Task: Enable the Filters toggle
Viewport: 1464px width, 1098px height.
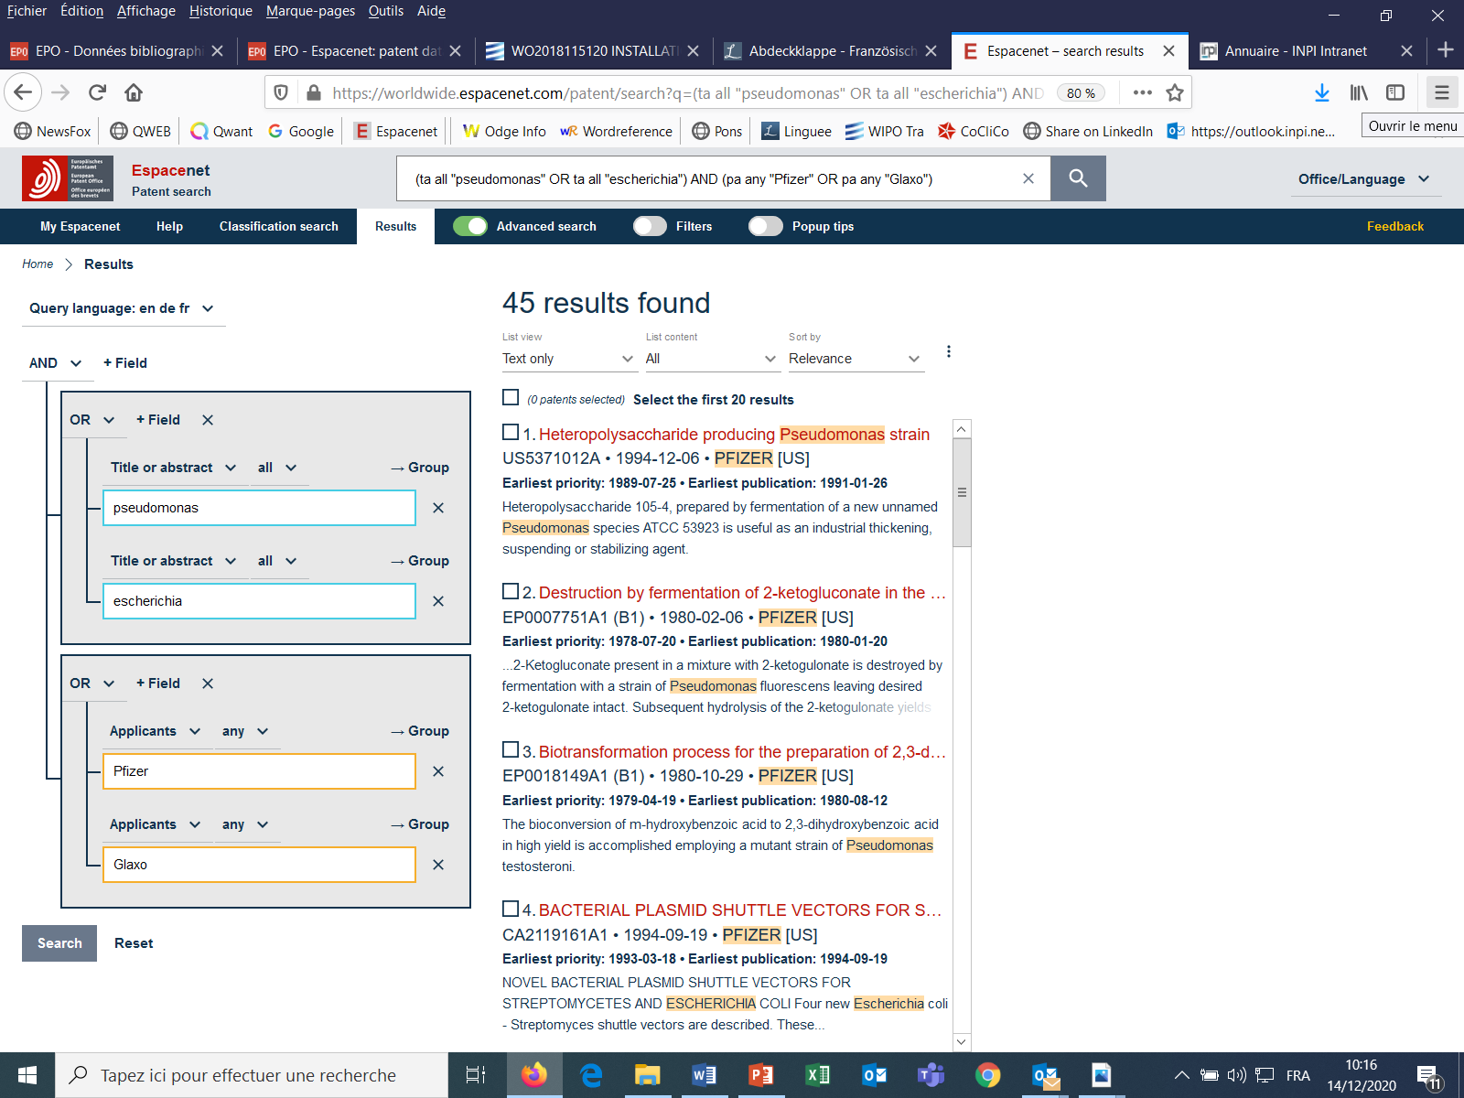Action: (650, 226)
